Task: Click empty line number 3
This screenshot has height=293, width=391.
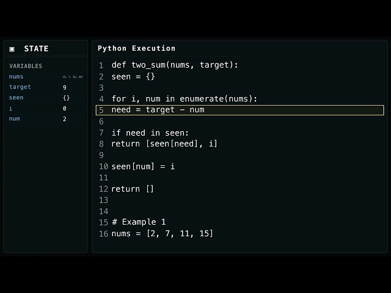Action: coord(101,88)
